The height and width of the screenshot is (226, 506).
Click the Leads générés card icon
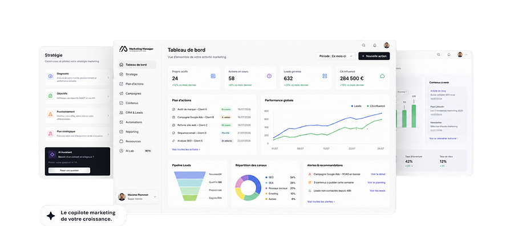tap(325, 76)
